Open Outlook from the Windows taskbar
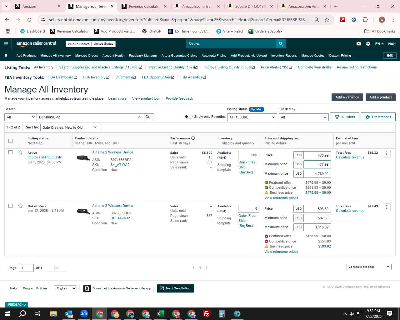 pos(69,314)
